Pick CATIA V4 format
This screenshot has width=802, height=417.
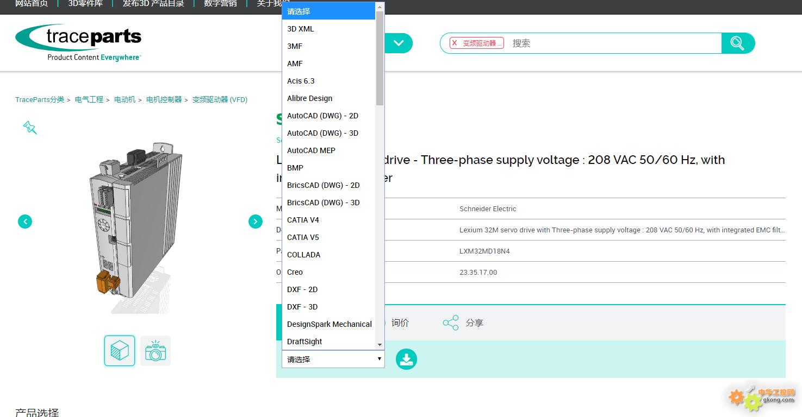(x=328, y=220)
